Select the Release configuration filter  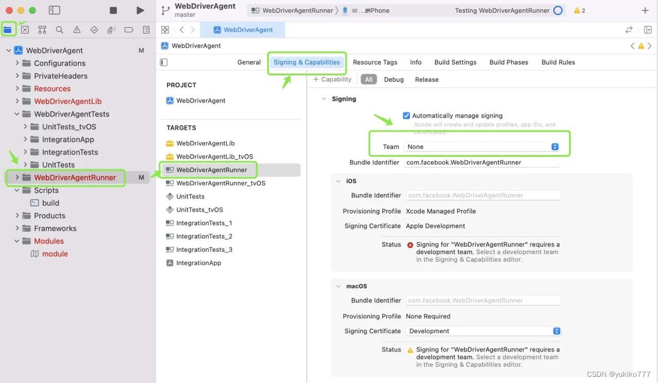[x=427, y=80]
